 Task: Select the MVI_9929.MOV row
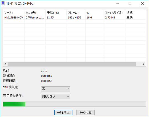(x=74, y=17)
